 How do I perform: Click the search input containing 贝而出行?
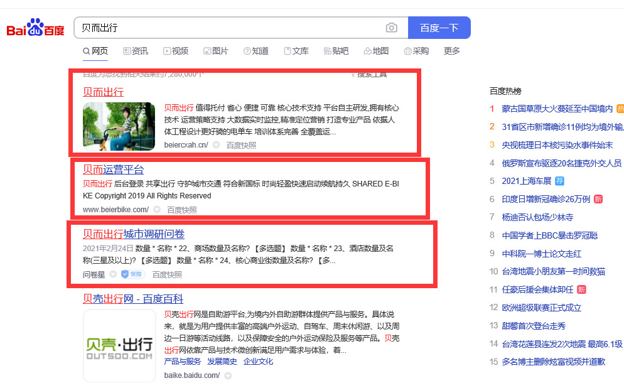point(229,28)
